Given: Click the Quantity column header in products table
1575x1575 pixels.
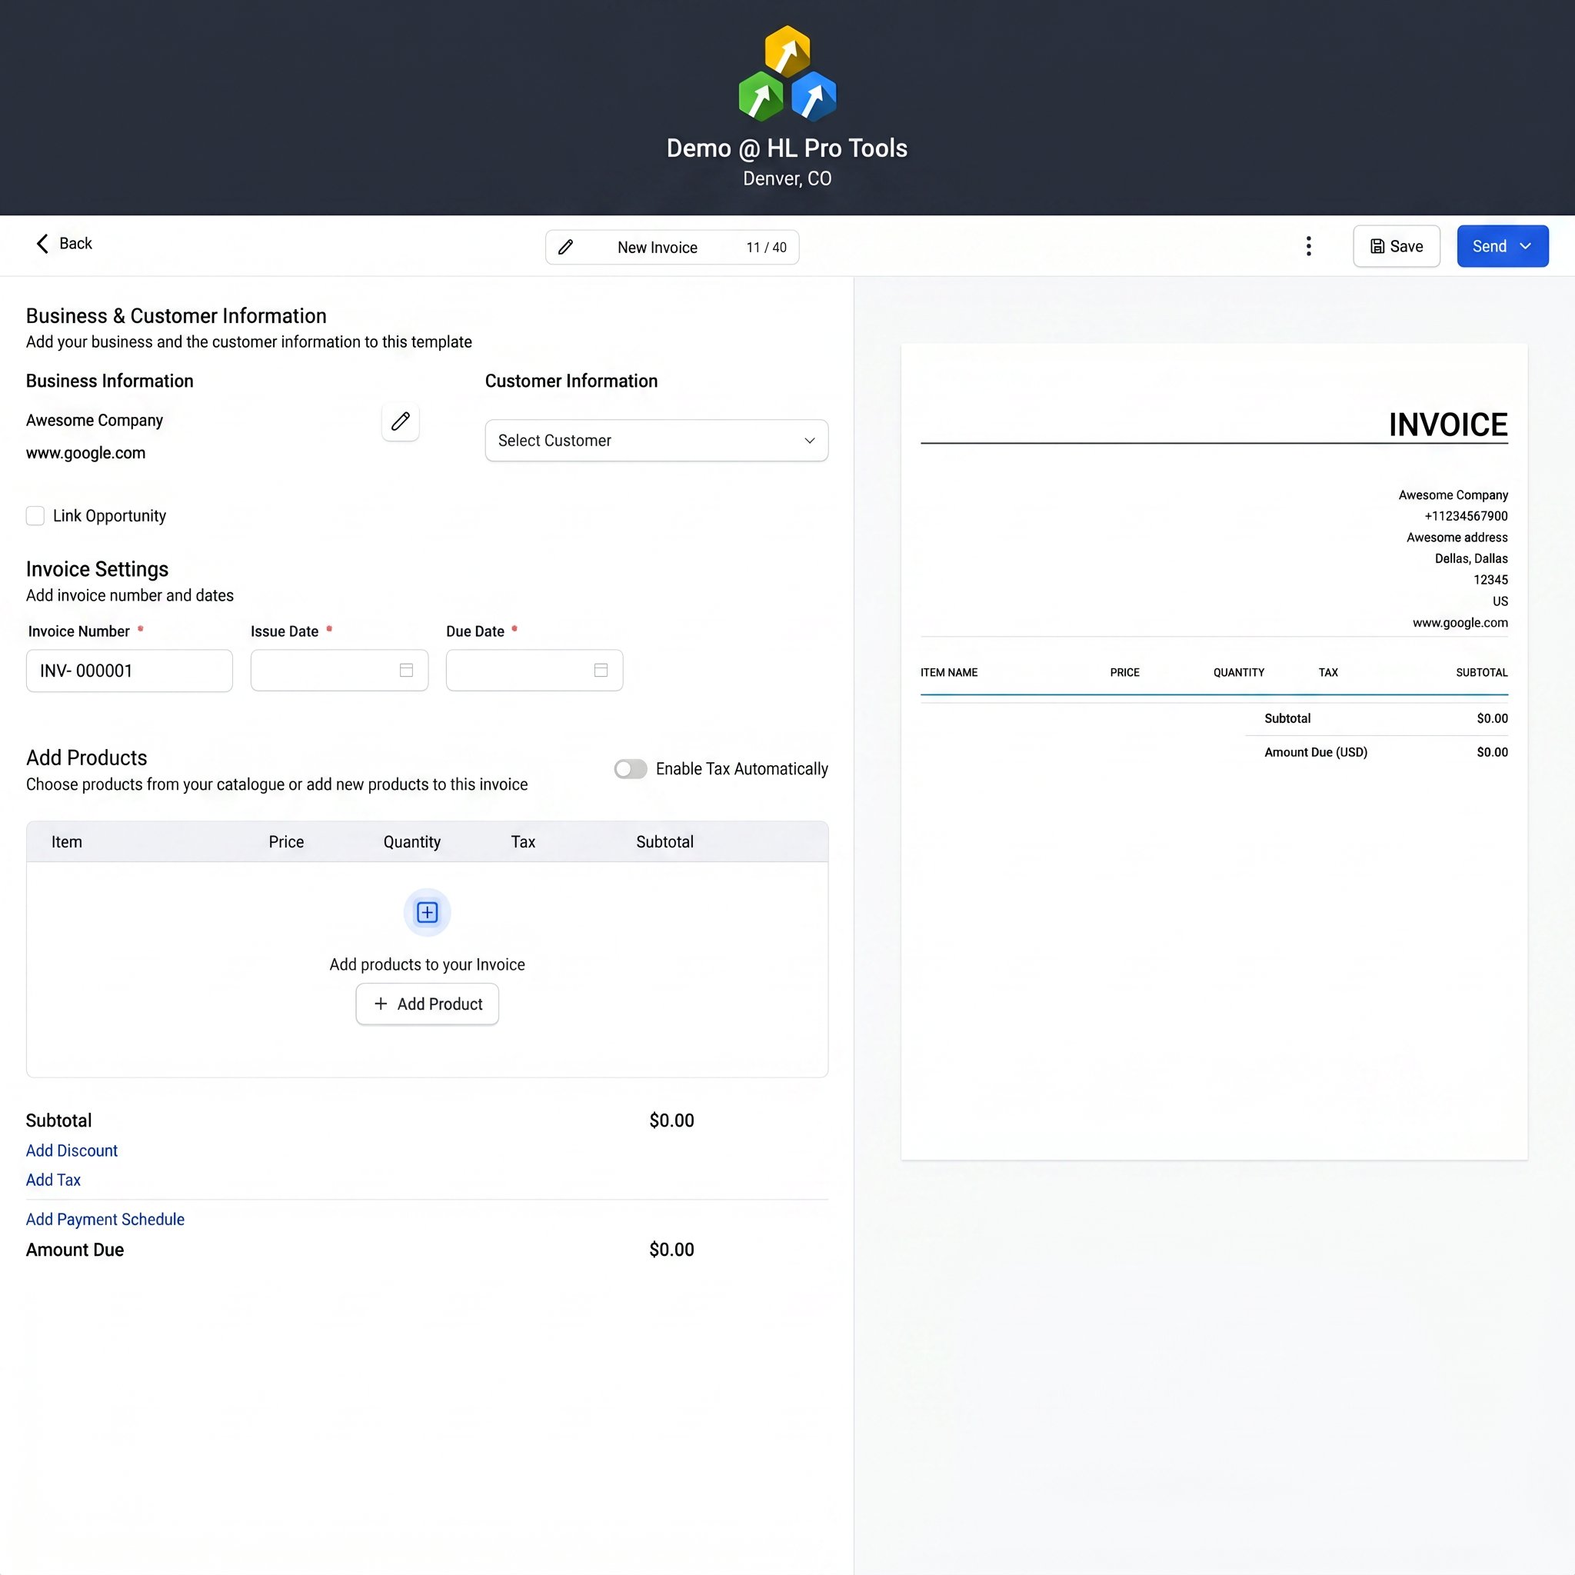Looking at the screenshot, I should coord(411,841).
